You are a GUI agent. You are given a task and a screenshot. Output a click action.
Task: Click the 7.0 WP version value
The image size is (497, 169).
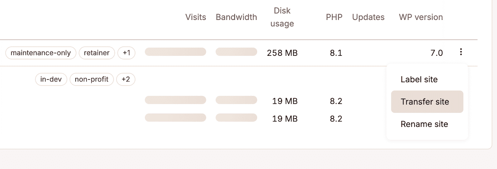[x=437, y=53]
